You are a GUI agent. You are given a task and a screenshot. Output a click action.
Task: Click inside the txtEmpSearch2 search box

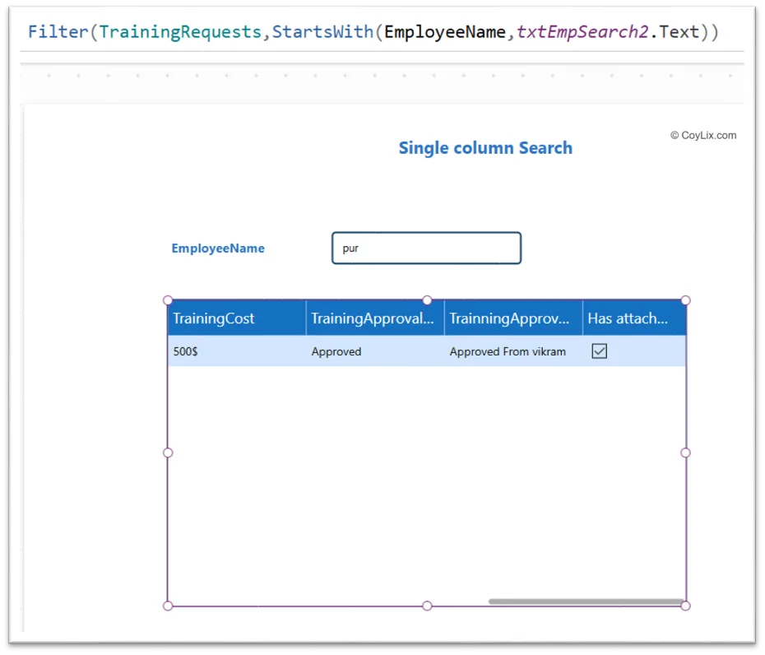tap(426, 248)
